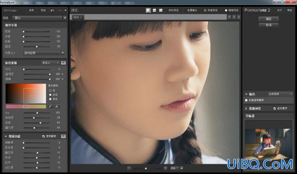The image size is (297, 174).
Task: Select the accurate preview radio button
Action: coord(226,10)
